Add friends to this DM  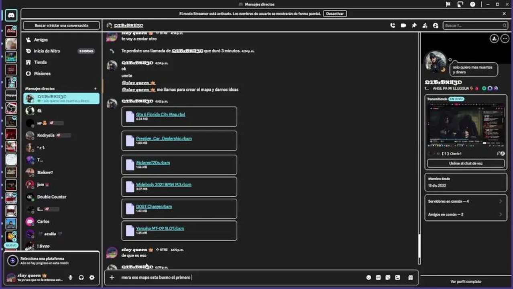[x=425, y=25]
